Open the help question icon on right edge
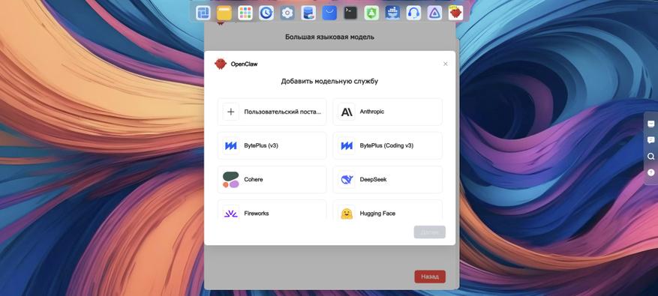This screenshot has width=658, height=296. coord(650,172)
